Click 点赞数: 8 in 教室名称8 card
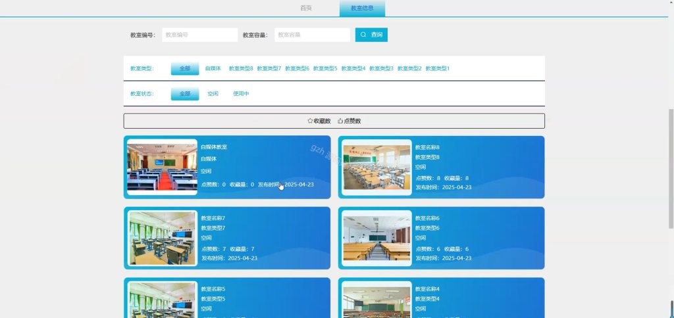The image size is (674, 318). [x=428, y=178]
